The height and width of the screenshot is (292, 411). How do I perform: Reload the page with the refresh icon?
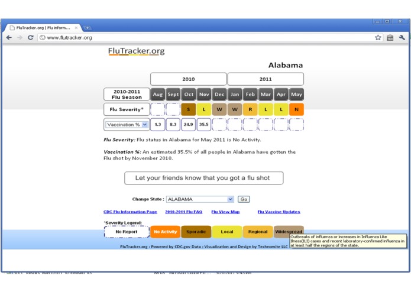click(x=31, y=38)
